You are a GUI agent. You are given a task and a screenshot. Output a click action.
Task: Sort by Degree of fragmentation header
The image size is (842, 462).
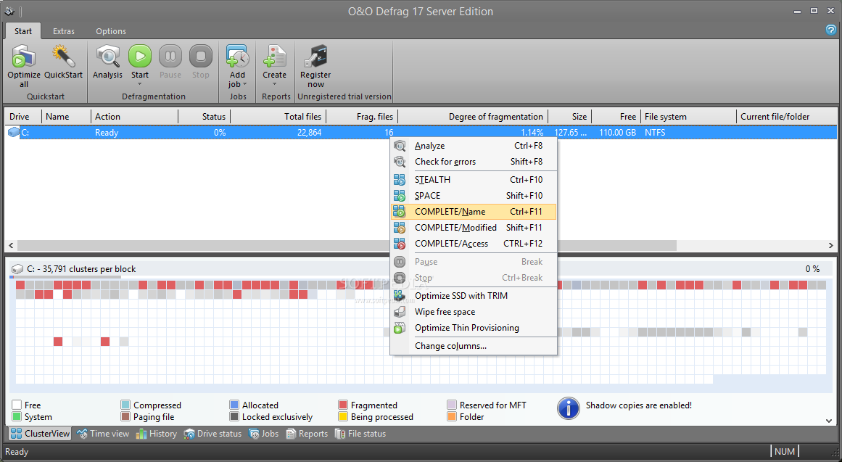tap(473, 117)
